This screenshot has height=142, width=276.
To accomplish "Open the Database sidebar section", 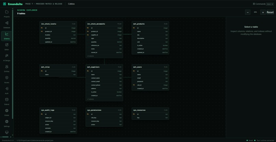I will point(7,25).
